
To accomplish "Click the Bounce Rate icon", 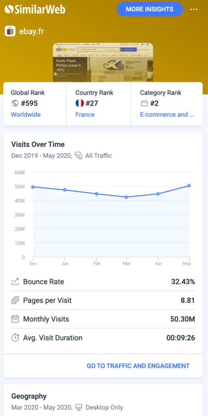I will click(x=15, y=282).
